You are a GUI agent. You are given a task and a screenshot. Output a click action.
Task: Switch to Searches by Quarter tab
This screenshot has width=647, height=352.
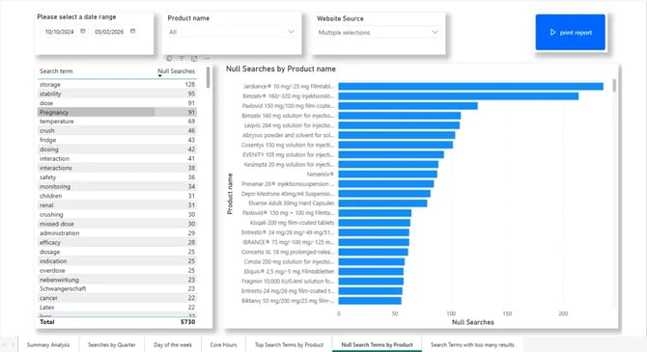tap(111, 344)
